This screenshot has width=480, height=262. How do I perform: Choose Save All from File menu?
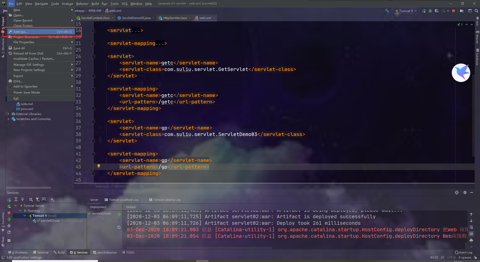41,48
